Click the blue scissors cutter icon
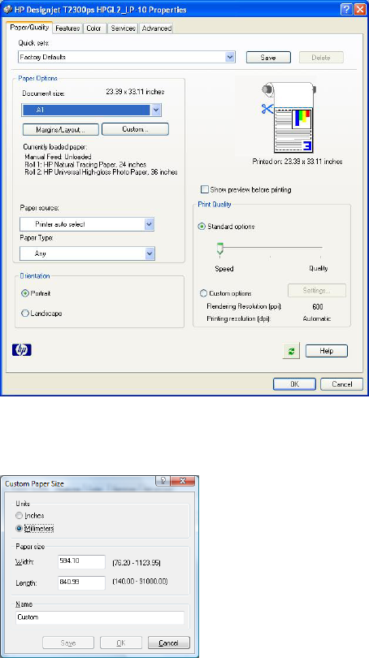The image size is (369, 658). coord(267,109)
